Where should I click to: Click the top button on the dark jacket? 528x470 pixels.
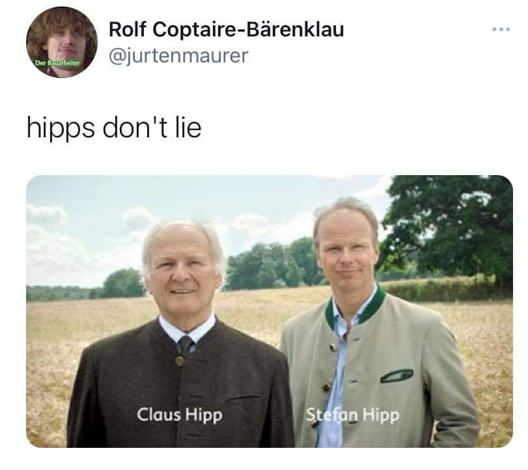pos(180,361)
